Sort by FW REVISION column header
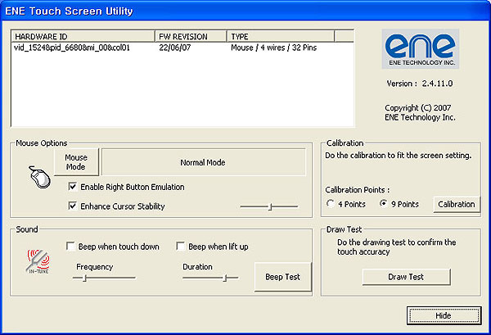This screenshot has width=491, height=335. click(x=191, y=36)
